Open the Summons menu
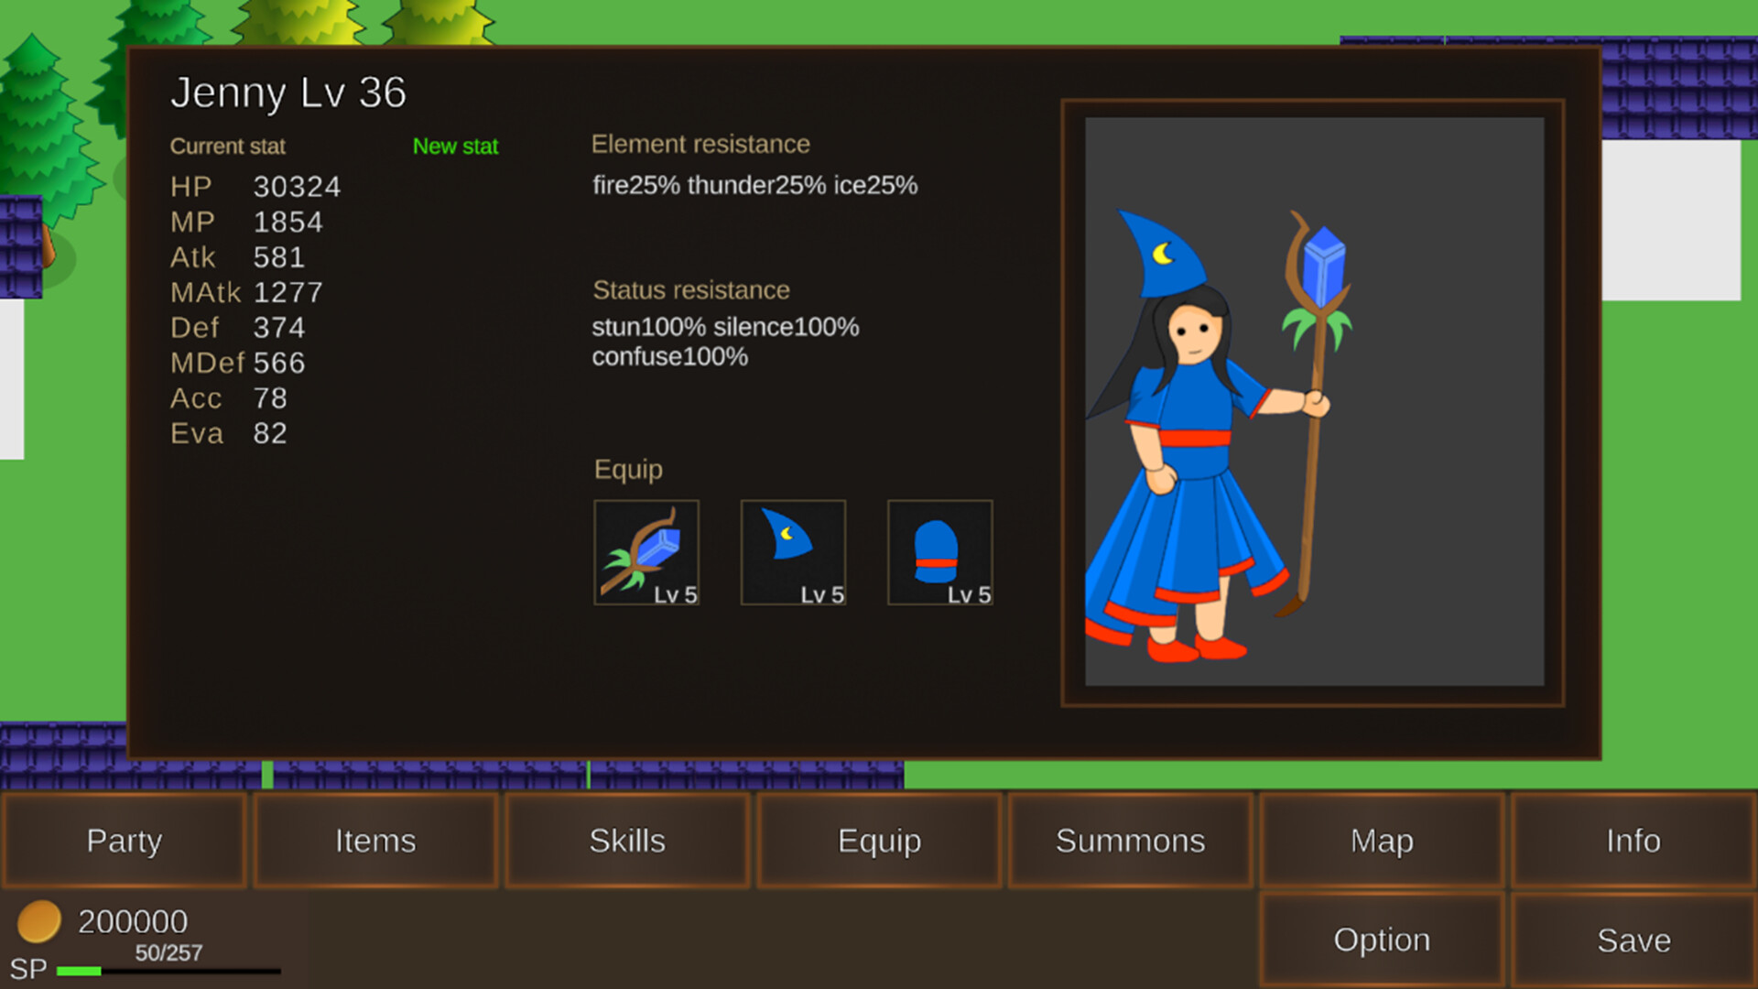The height and width of the screenshot is (989, 1758). (x=1130, y=841)
